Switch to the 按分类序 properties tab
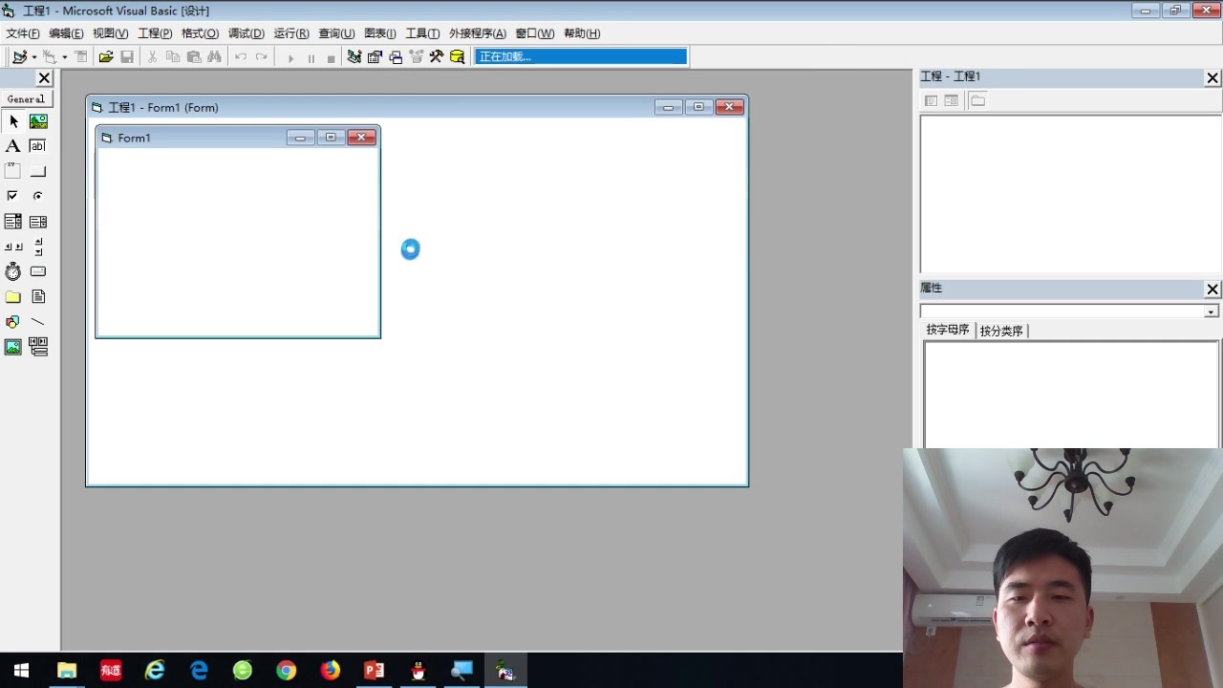 (1001, 331)
